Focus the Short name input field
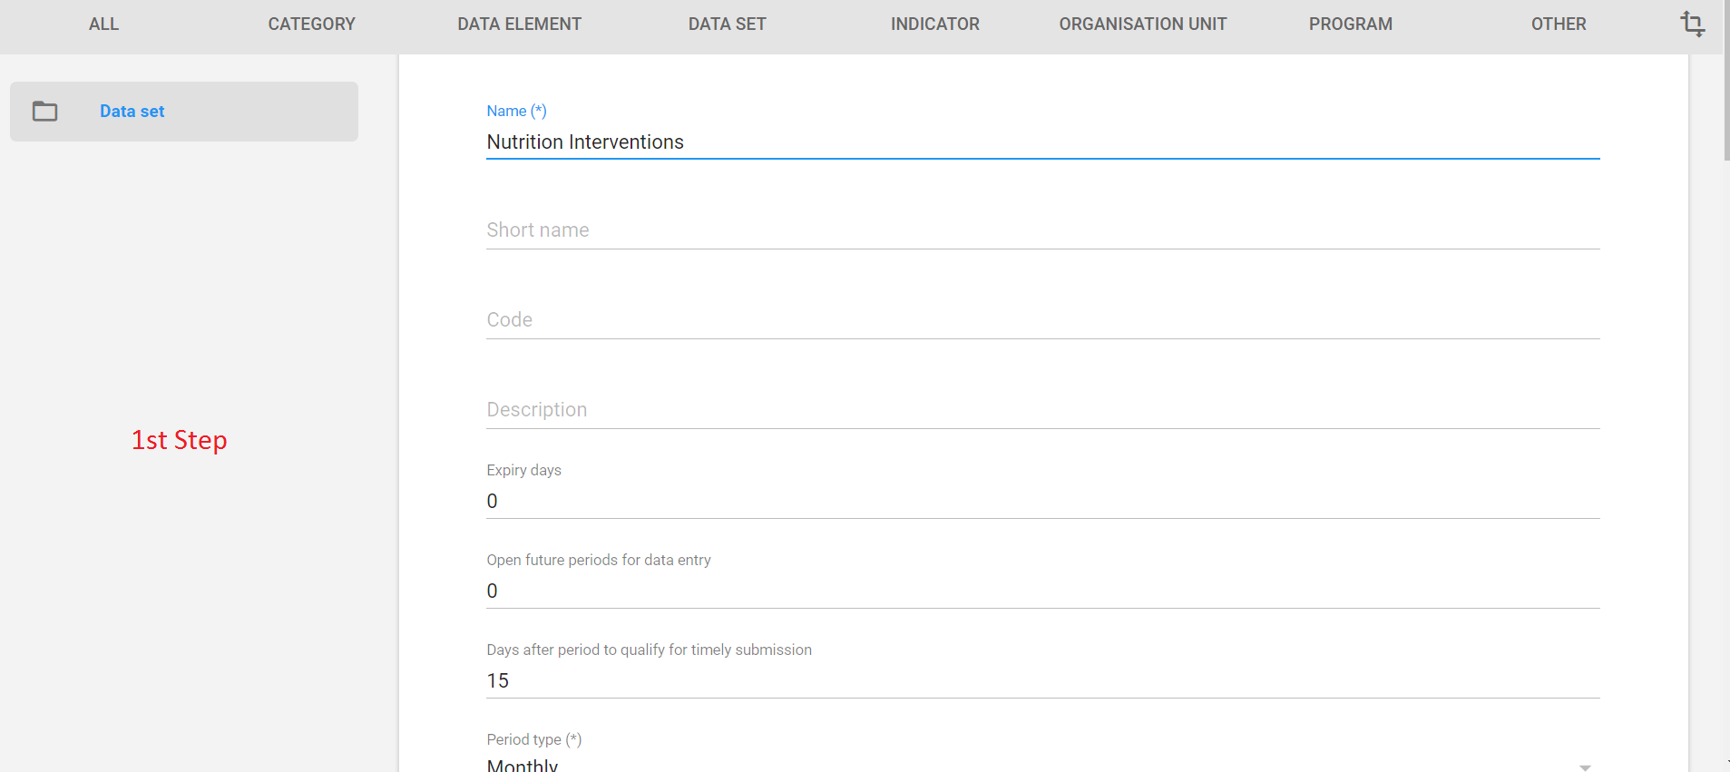This screenshot has height=772, width=1730. point(1041,230)
